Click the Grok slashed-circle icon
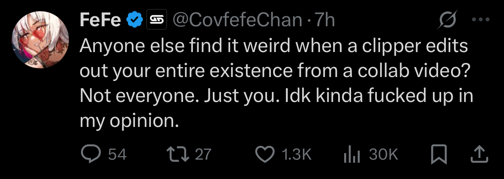Screen dimensions: 504x179 pos(449,20)
